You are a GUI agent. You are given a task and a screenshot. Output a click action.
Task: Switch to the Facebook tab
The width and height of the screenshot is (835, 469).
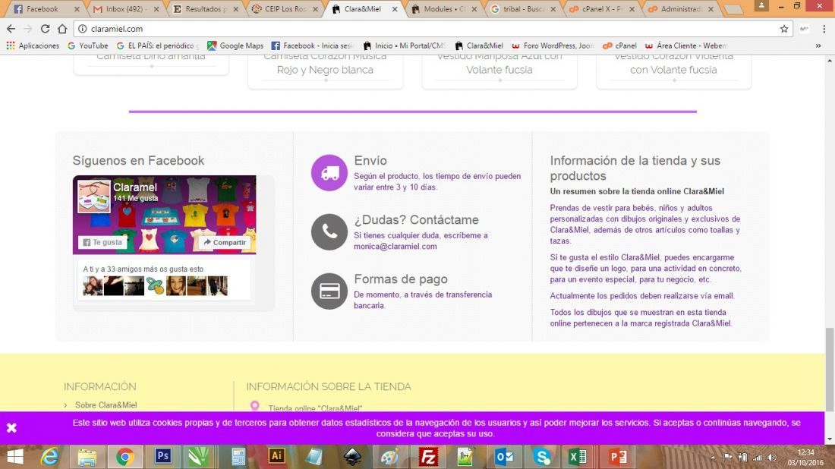click(44, 9)
